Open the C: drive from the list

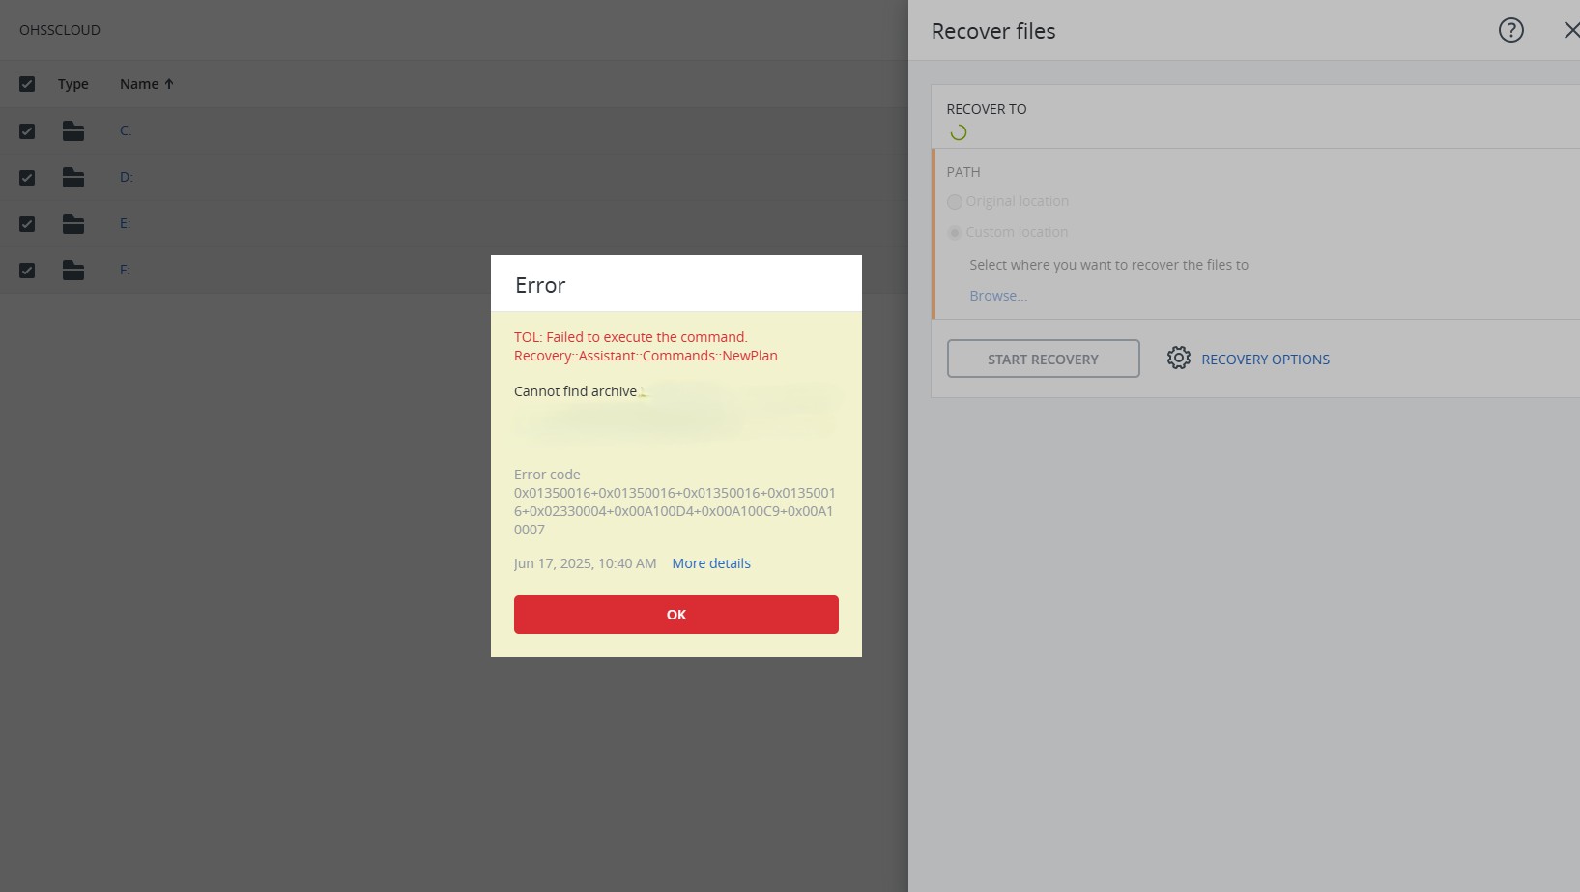126,130
